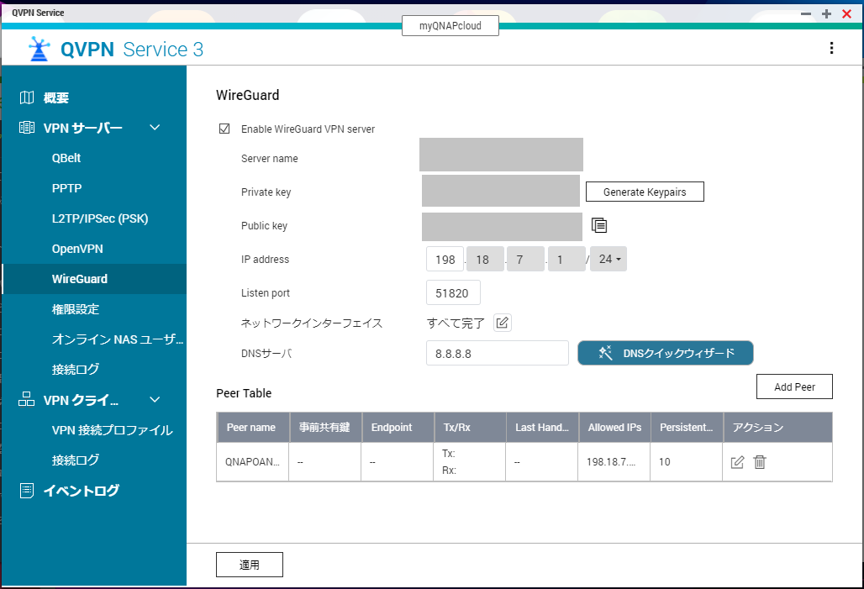
Task: Delete the QNAPOAN peer entry
Action: pyautogui.click(x=760, y=462)
